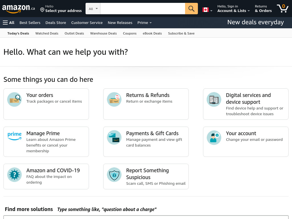Select Outlet Deals tab
292x219 pixels.
(x=74, y=33)
